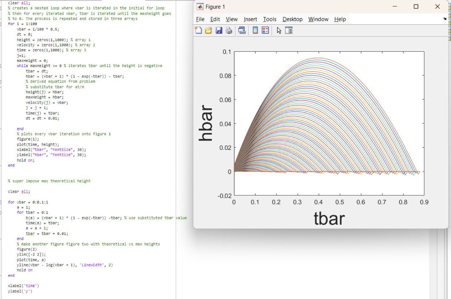Click the 'plot(time, height);' line
This screenshot has height=299, width=451.
pos(38,144)
